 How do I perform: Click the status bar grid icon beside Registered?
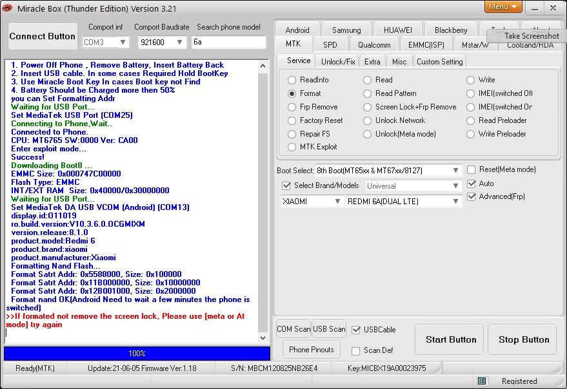coord(482,381)
